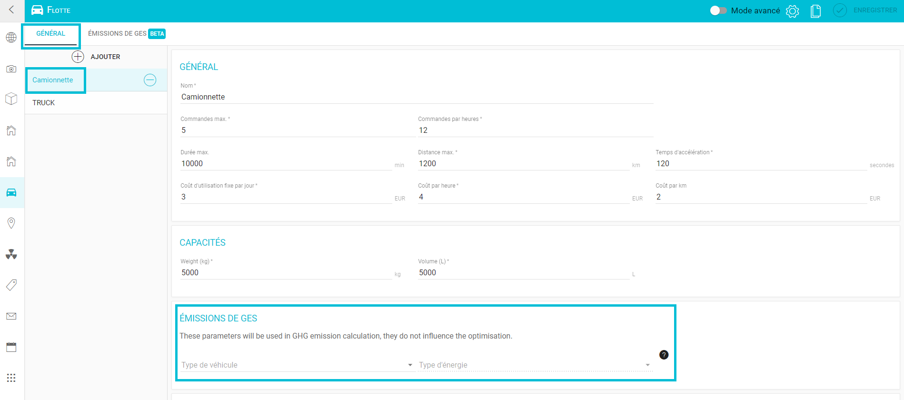Viewport: 904px width, 400px height.
Task: Click the back arrow icon
Action: click(x=11, y=10)
